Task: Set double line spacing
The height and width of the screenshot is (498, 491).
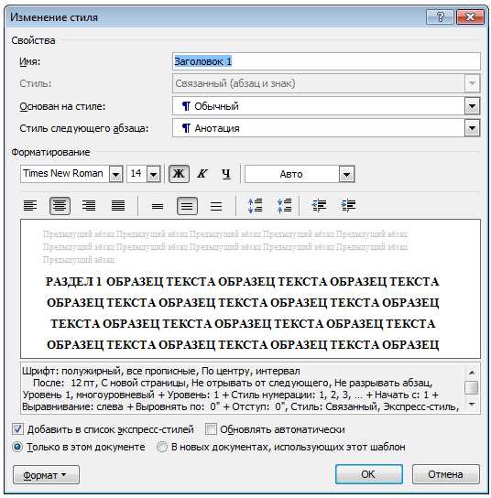Action: point(216,207)
